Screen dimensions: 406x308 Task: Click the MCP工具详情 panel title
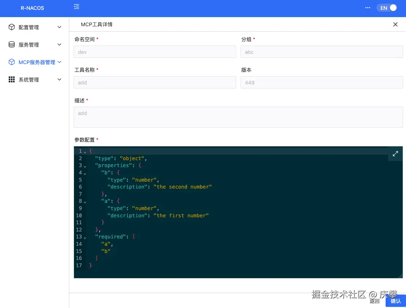(x=97, y=24)
